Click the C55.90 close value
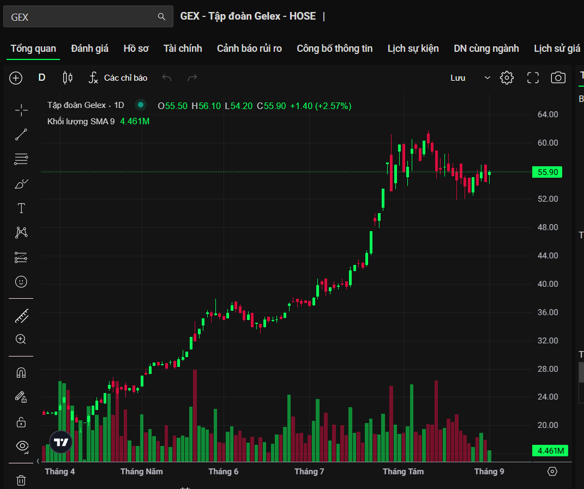 pos(272,106)
